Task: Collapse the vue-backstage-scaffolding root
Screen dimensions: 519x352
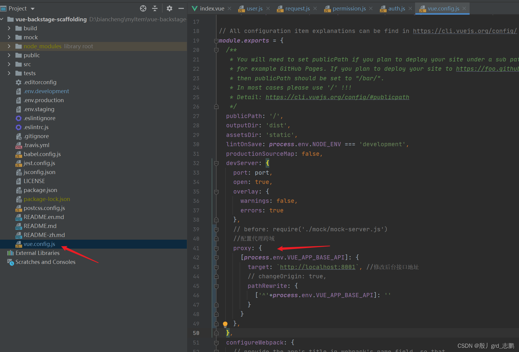Action: pyautogui.click(x=2, y=19)
